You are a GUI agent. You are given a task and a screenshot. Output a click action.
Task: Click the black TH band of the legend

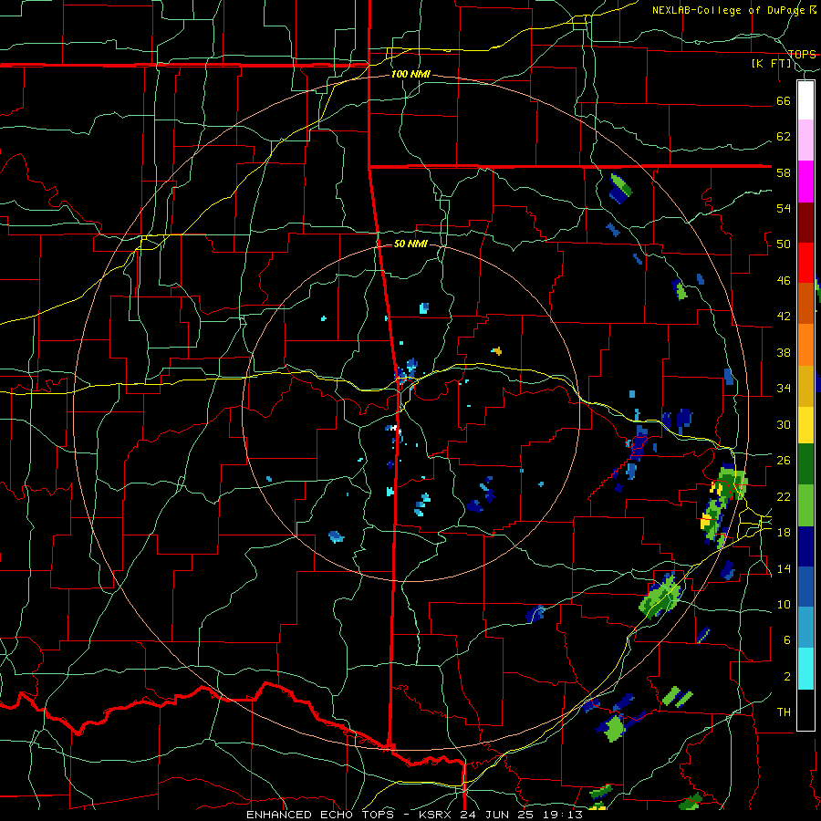(x=805, y=710)
